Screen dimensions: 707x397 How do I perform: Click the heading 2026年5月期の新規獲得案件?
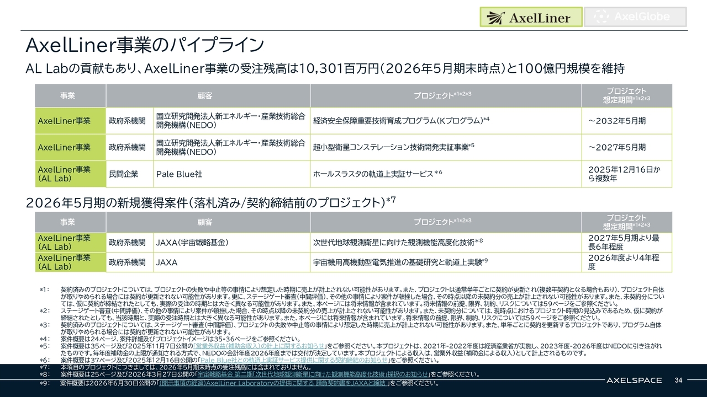pyautogui.click(x=210, y=202)
